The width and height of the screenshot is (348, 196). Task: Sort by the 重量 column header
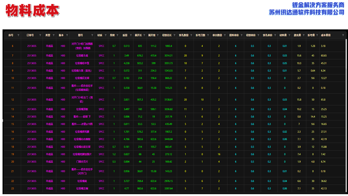pos(125,35)
